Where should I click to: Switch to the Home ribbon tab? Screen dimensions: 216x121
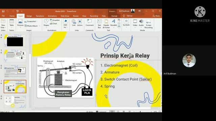click(12, 16)
